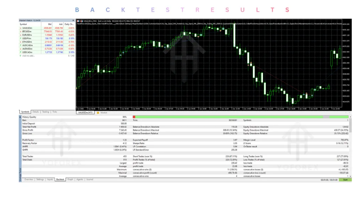Open the Settings tab in Strategy Tester
The height and width of the screenshot is (204, 364).
[x=40, y=180]
